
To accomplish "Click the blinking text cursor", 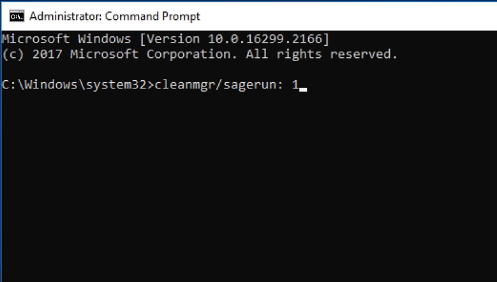I will pos(303,89).
